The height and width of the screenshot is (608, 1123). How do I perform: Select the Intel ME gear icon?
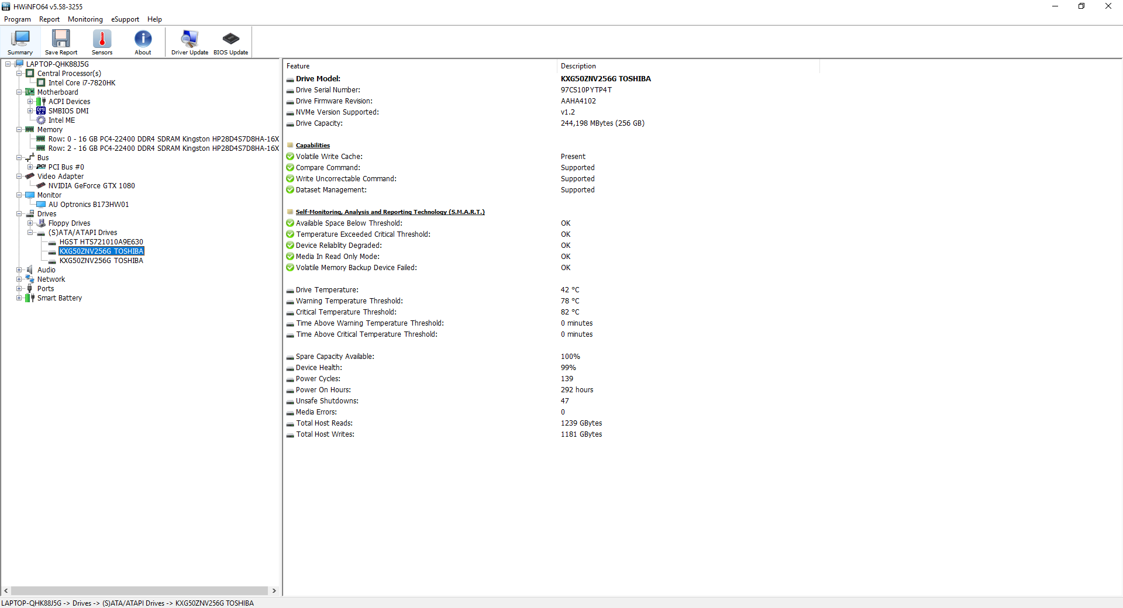41,120
